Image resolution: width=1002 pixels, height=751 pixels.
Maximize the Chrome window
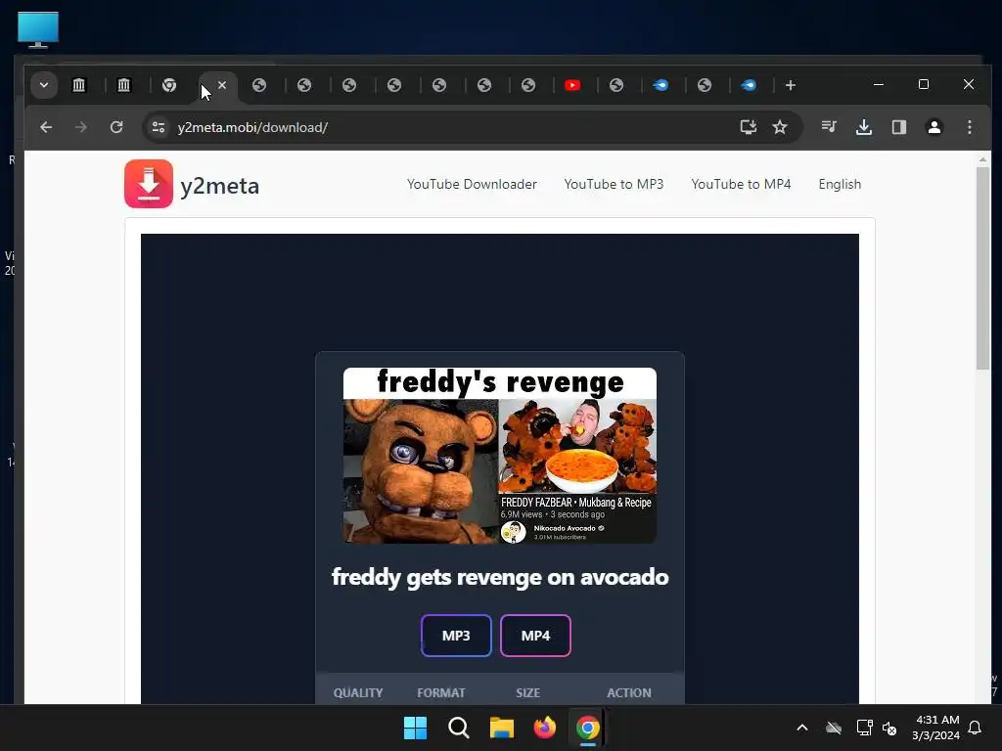[924, 84]
